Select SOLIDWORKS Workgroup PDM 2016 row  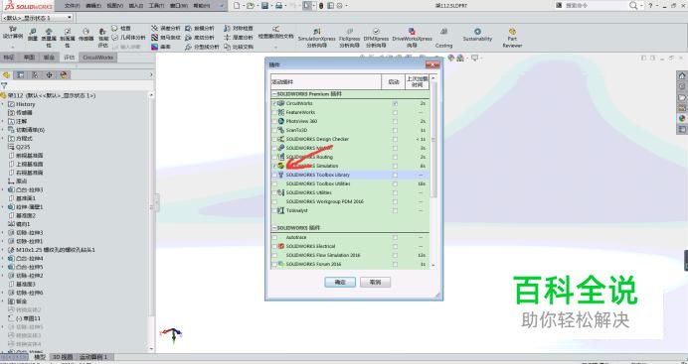click(350, 201)
